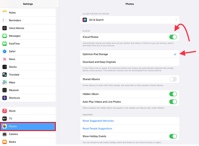This screenshot has height=146, width=199.
Task: Click the Hidden Album label text
Action: [x=91, y=94]
